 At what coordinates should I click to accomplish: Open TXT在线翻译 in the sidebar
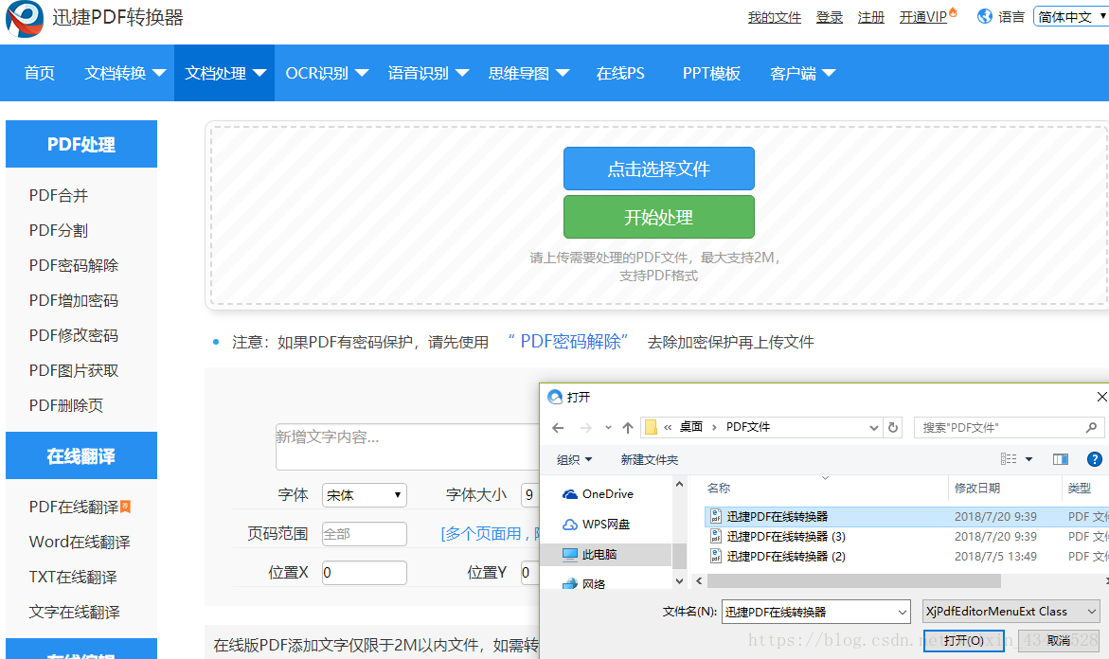click(73, 577)
